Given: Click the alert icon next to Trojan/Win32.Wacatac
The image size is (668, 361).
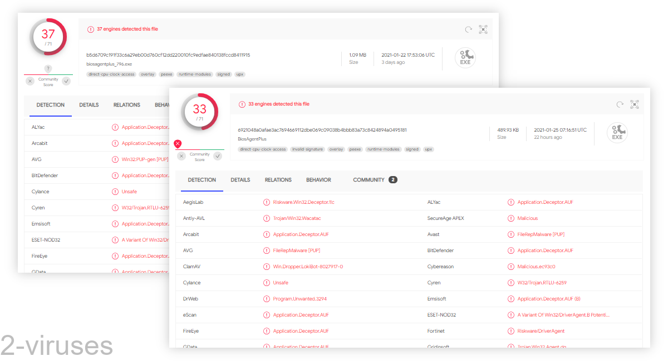Looking at the screenshot, I should 267,218.
